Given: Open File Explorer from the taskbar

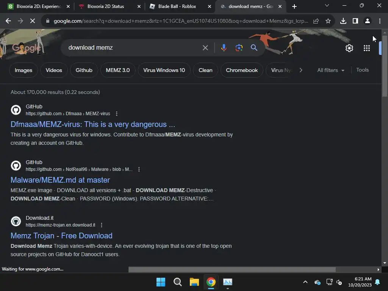Looking at the screenshot, I should tap(194, 282).
